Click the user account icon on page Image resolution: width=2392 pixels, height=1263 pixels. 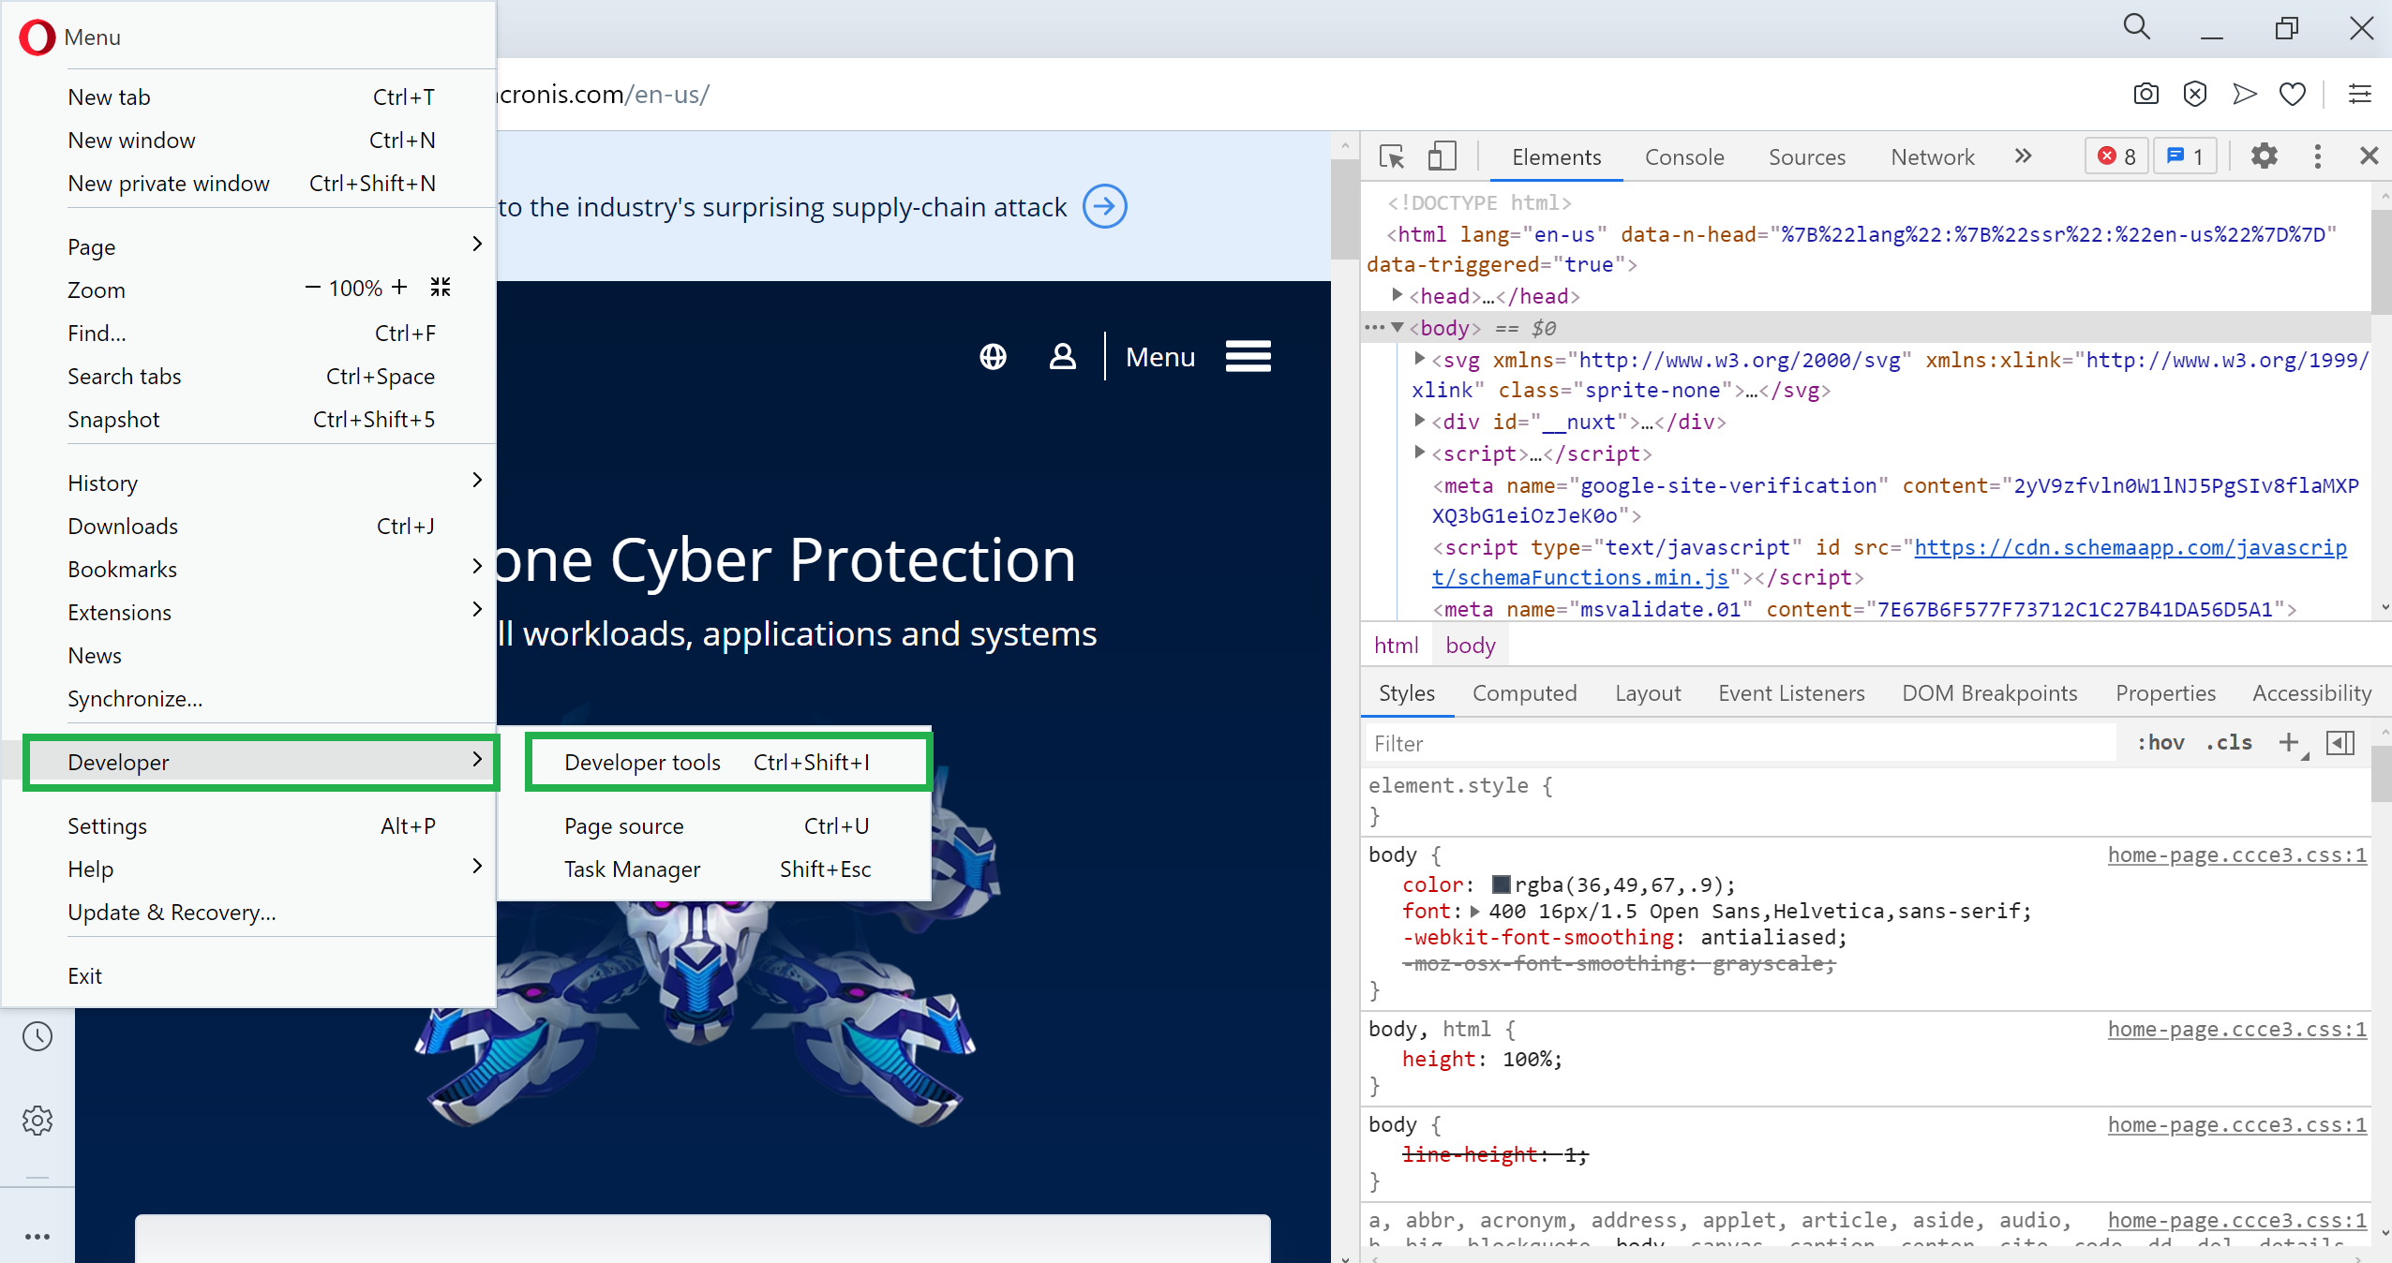pos(1062,356)
